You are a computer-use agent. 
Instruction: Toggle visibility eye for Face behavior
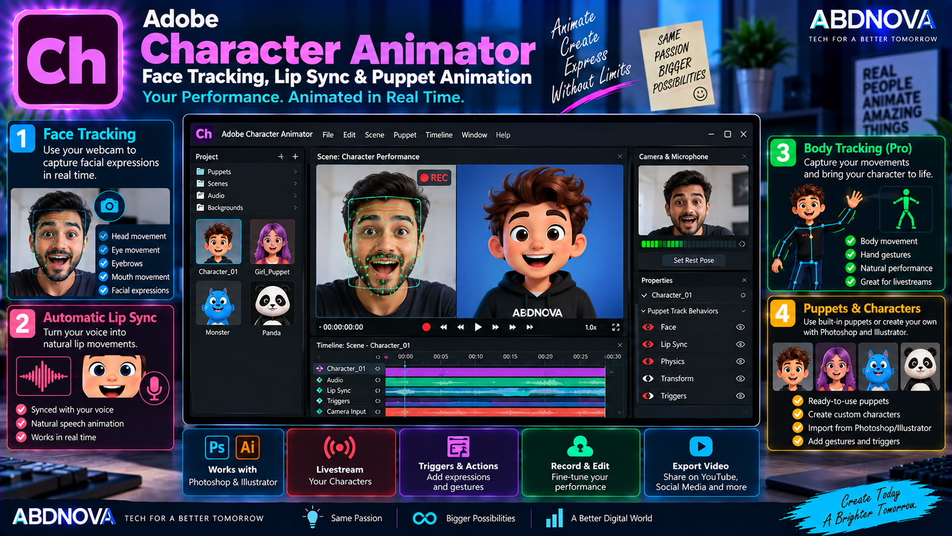(x=740, y=327)
